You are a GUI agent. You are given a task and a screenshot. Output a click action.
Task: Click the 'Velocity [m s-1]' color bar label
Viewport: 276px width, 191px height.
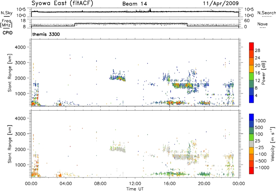[273, 144]
